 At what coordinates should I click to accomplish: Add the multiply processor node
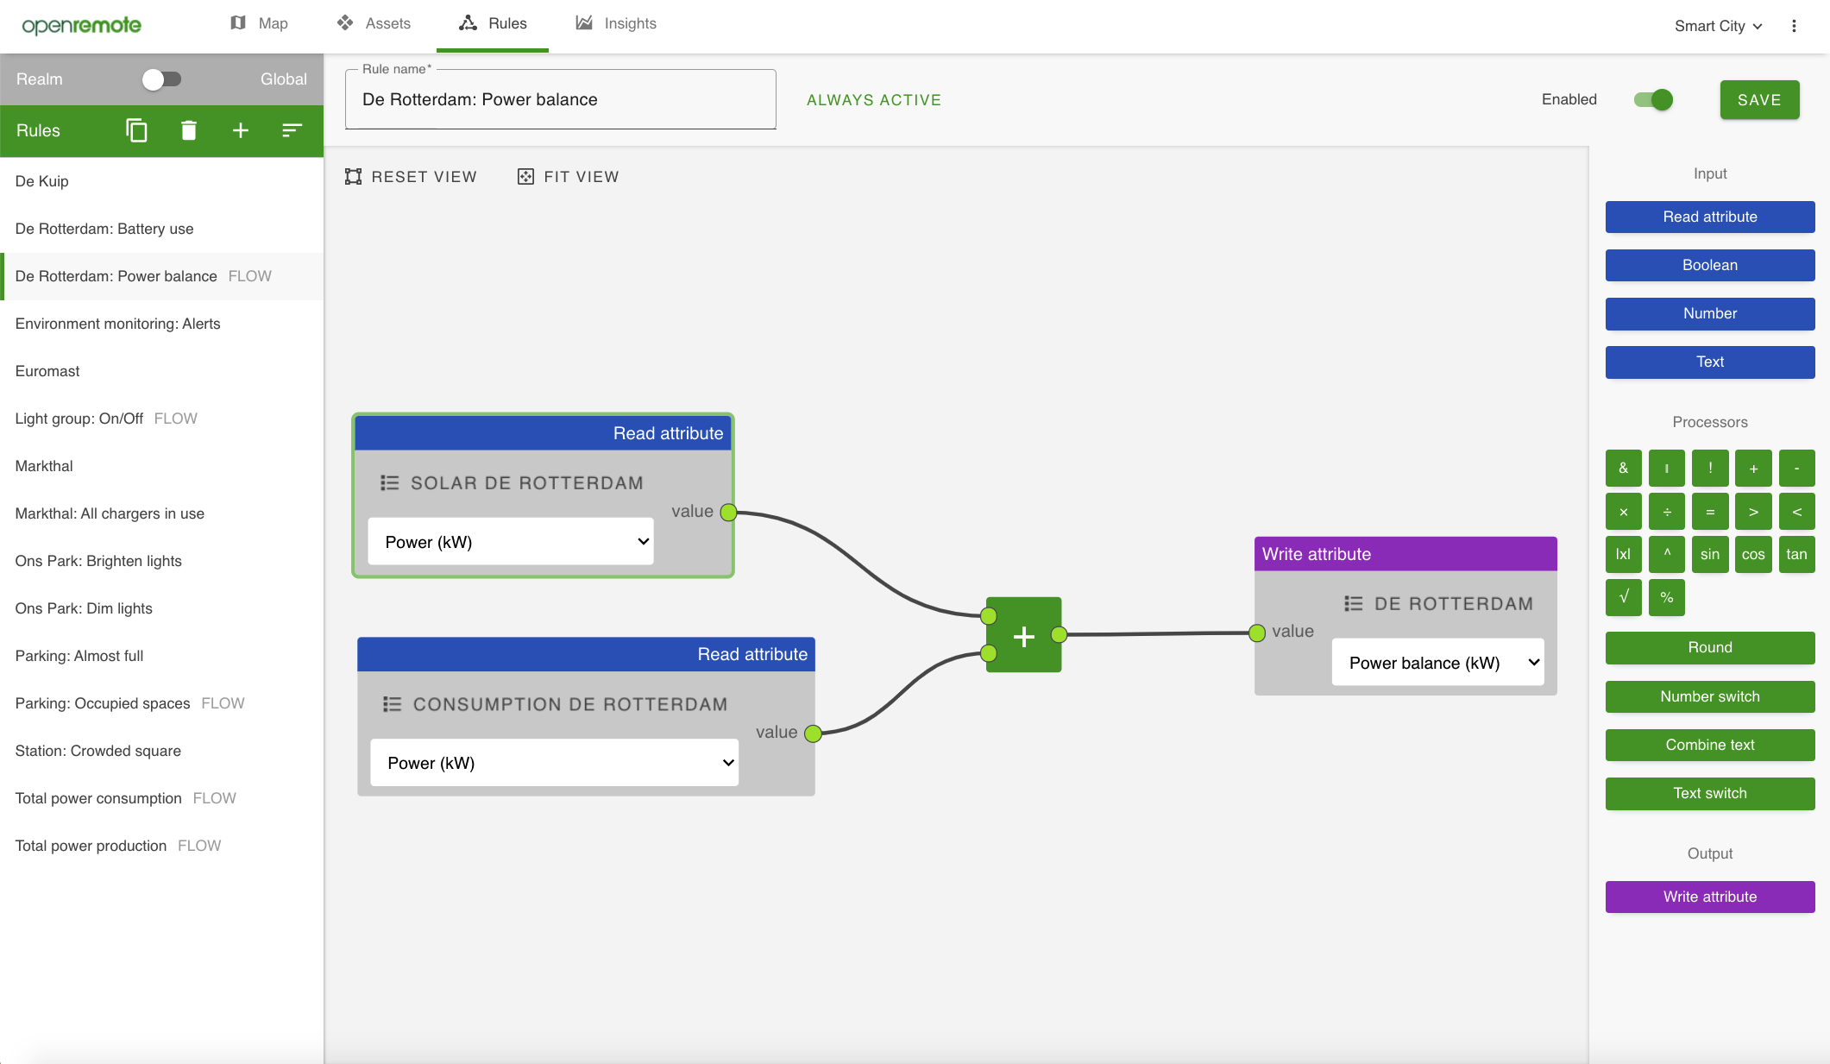click(1623, 512)
